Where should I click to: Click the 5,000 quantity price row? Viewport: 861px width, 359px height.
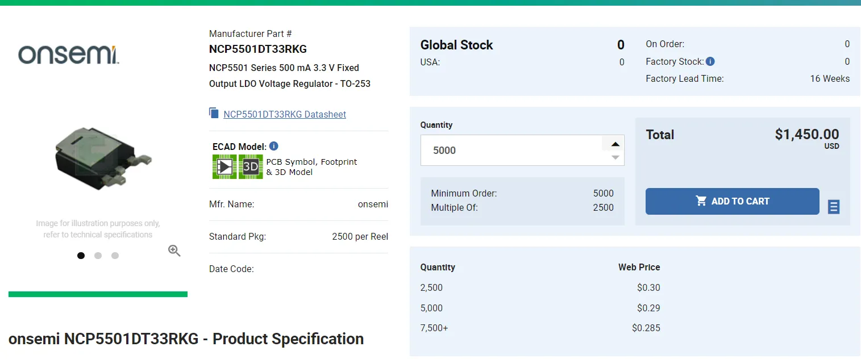(540, 308)
